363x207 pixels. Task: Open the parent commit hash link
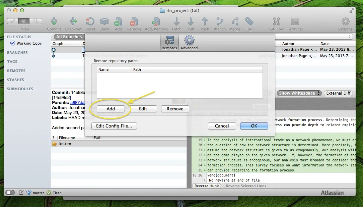coord(77,103)
